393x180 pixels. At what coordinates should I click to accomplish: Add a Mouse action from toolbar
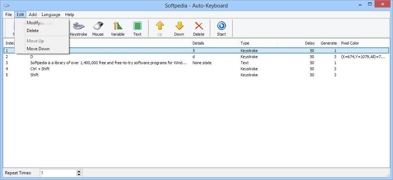pos(98,26)
